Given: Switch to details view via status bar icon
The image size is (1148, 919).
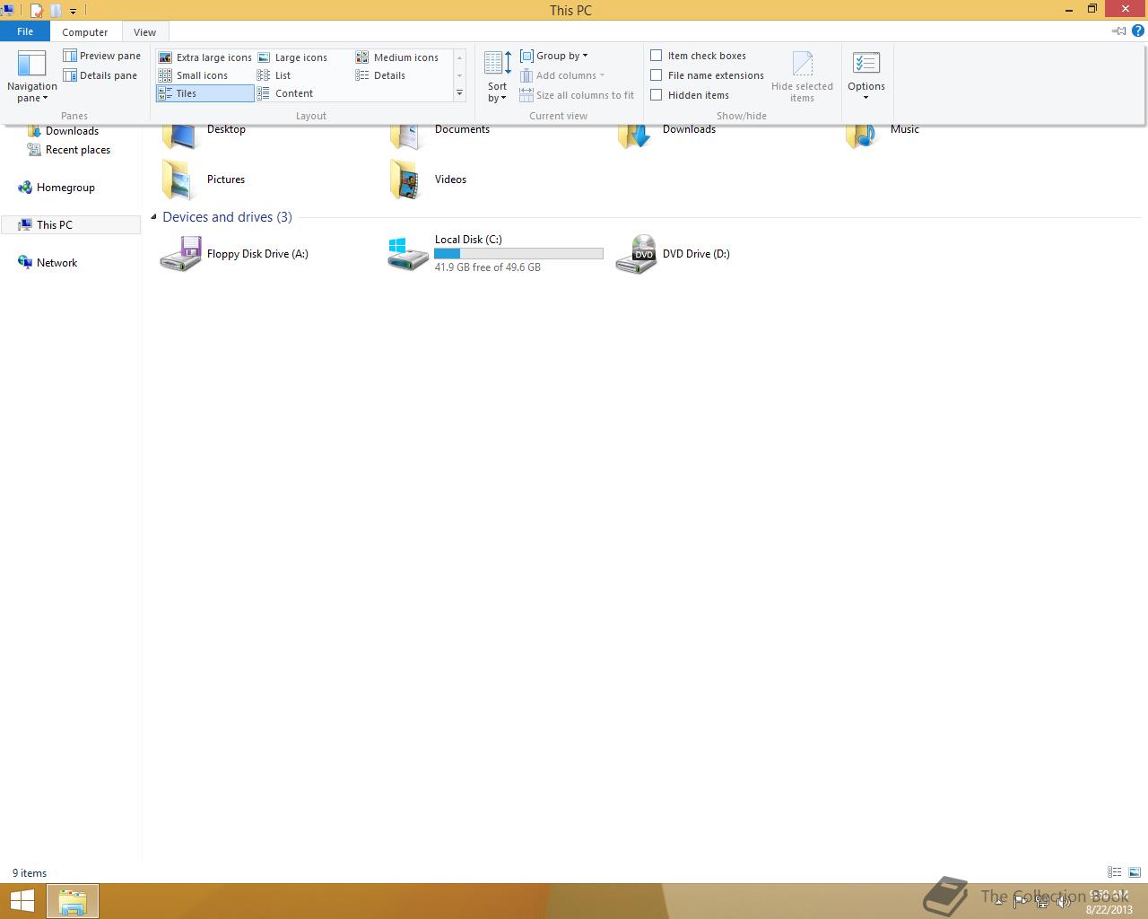Looking at the screenshot, I should [x=1114, y=872].
